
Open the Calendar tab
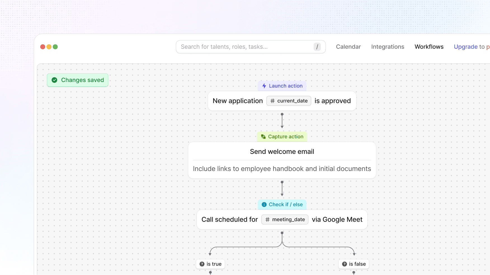(348, 47)
